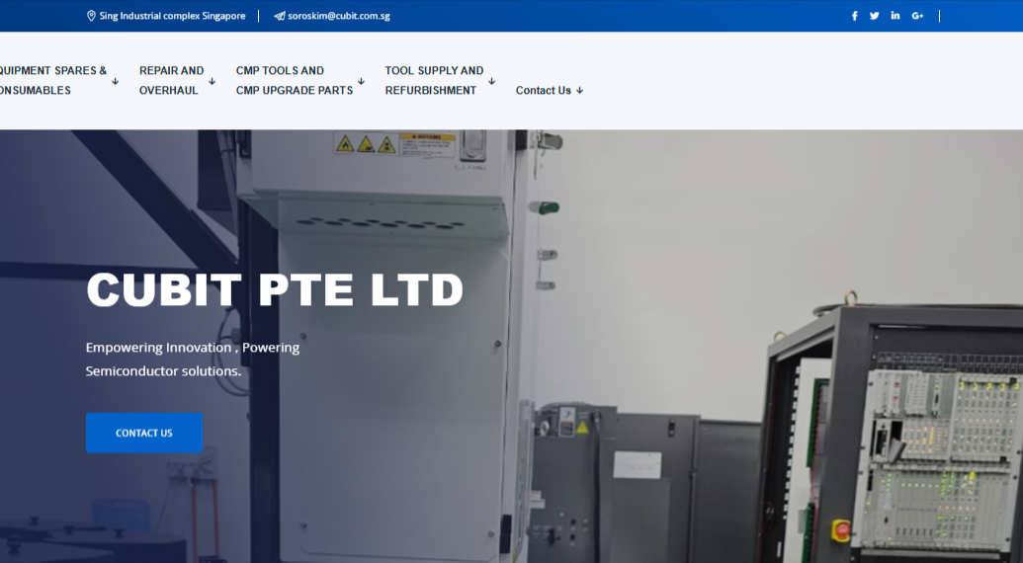Image resolution: width=1023 pixels, height=563 pixels.
Task: Click the CUBIT PTE LTD hero heading
Action: (x=275, y=290)
